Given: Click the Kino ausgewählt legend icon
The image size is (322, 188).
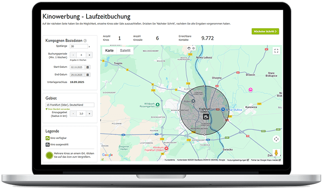Looking at the screenshot, I should [x=47, y=145].
